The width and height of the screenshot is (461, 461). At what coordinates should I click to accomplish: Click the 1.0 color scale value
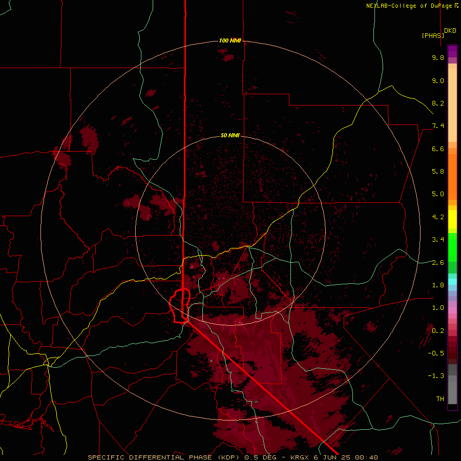pos(438,308)
